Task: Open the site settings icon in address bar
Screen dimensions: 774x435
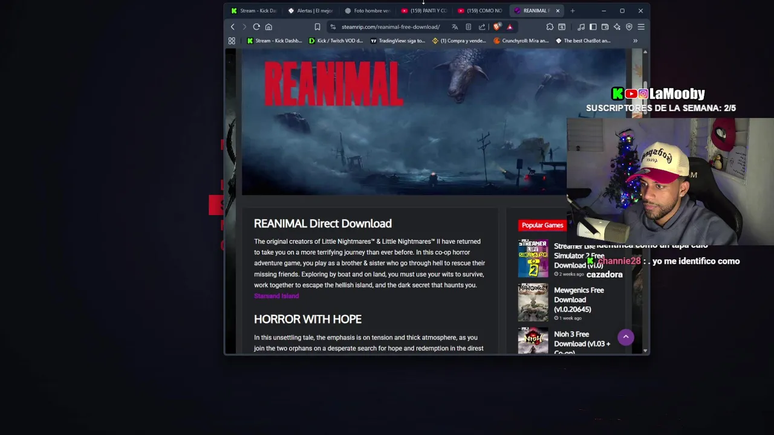Action: [333, 27]
